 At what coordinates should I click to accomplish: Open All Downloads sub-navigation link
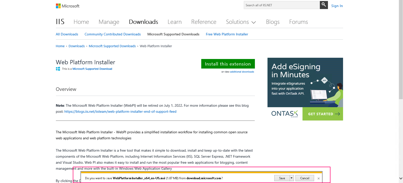pos(67,34)
